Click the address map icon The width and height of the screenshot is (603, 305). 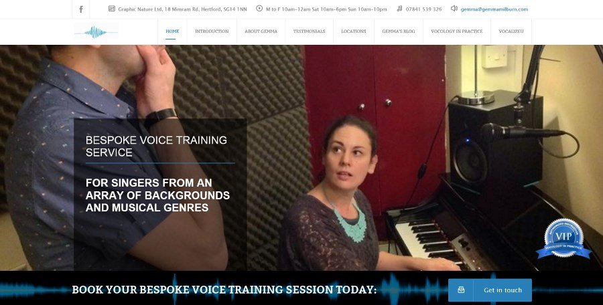tap(111, 9)
